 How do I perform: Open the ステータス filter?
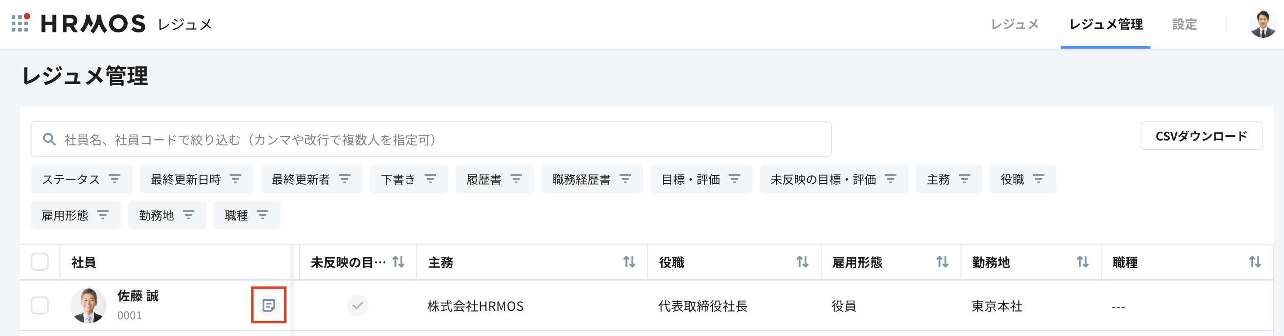click(x=81, y=179)
